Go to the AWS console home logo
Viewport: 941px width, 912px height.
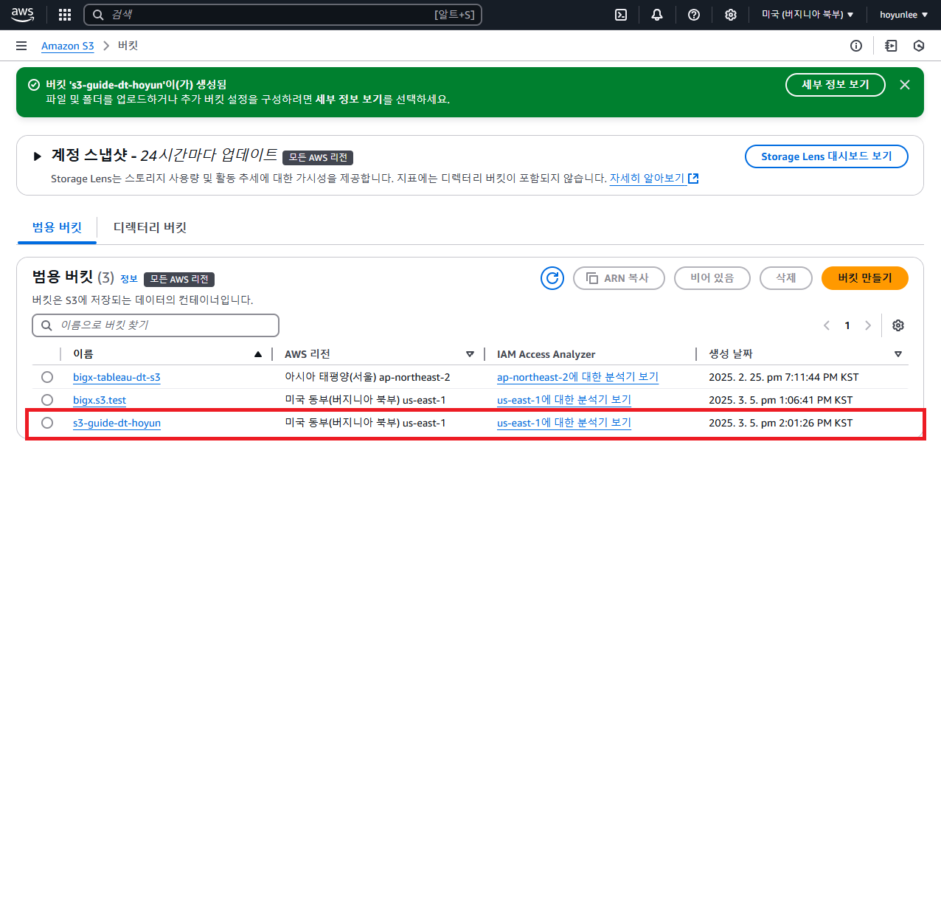tap(23, 15)
